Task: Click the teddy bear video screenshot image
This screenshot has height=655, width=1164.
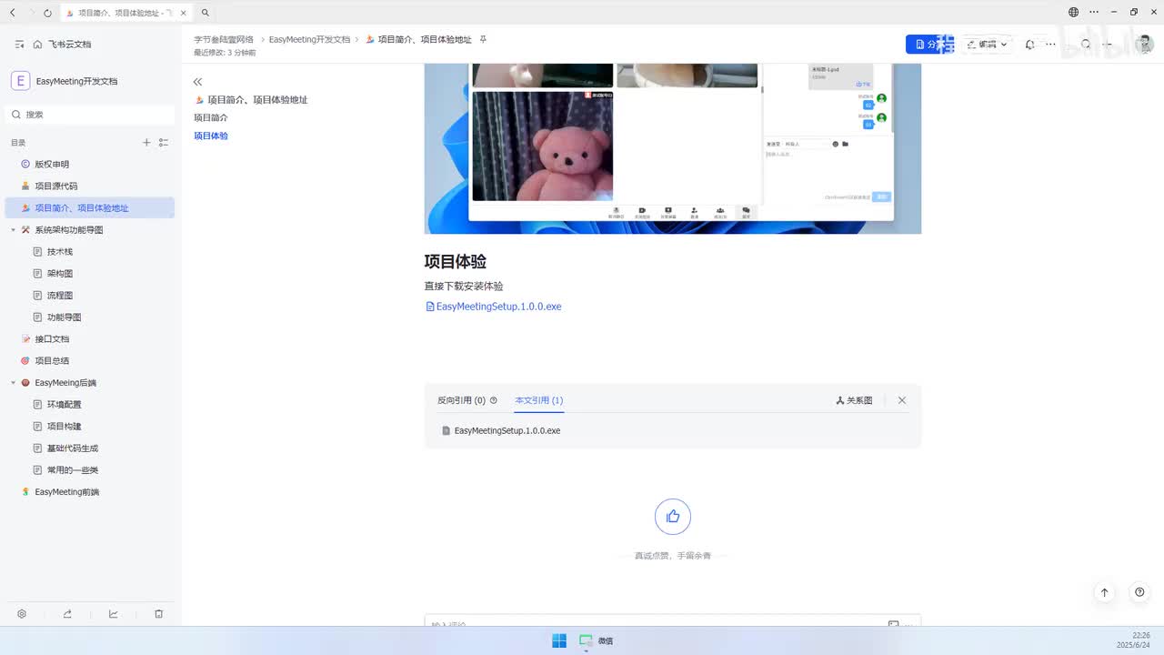Action: pyautogui.click(x=543, y=146)
